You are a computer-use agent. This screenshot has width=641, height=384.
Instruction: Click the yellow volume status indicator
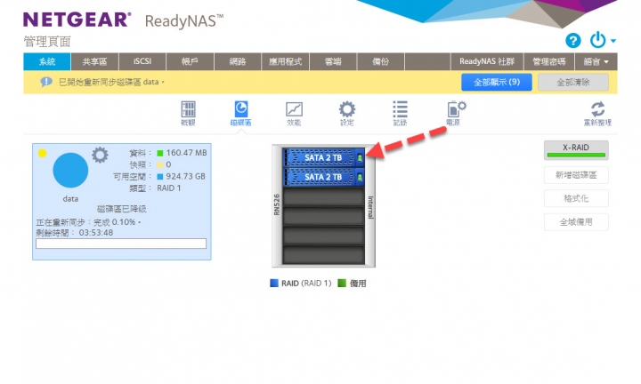[42, 154]
